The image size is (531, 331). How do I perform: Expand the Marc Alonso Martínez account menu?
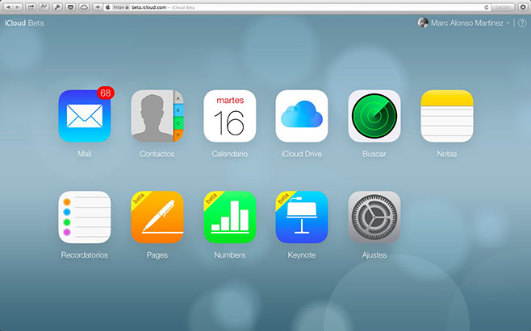point(464,23)
